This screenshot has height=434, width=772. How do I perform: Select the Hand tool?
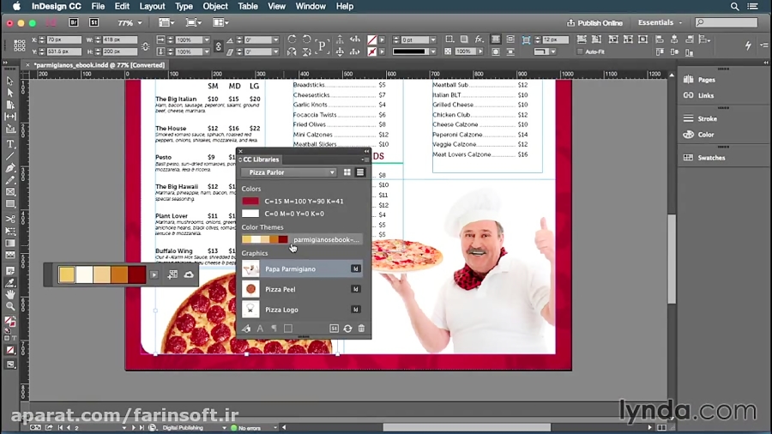10,295
